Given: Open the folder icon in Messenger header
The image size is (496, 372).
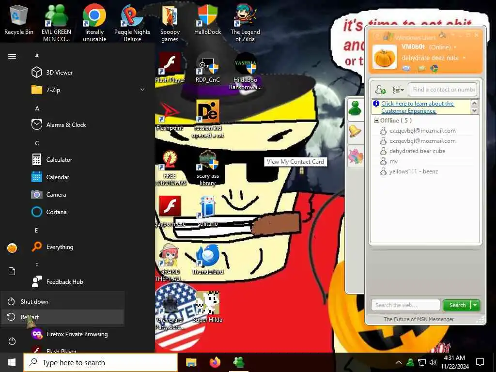Looking at the screenshot, I should 421,68.
